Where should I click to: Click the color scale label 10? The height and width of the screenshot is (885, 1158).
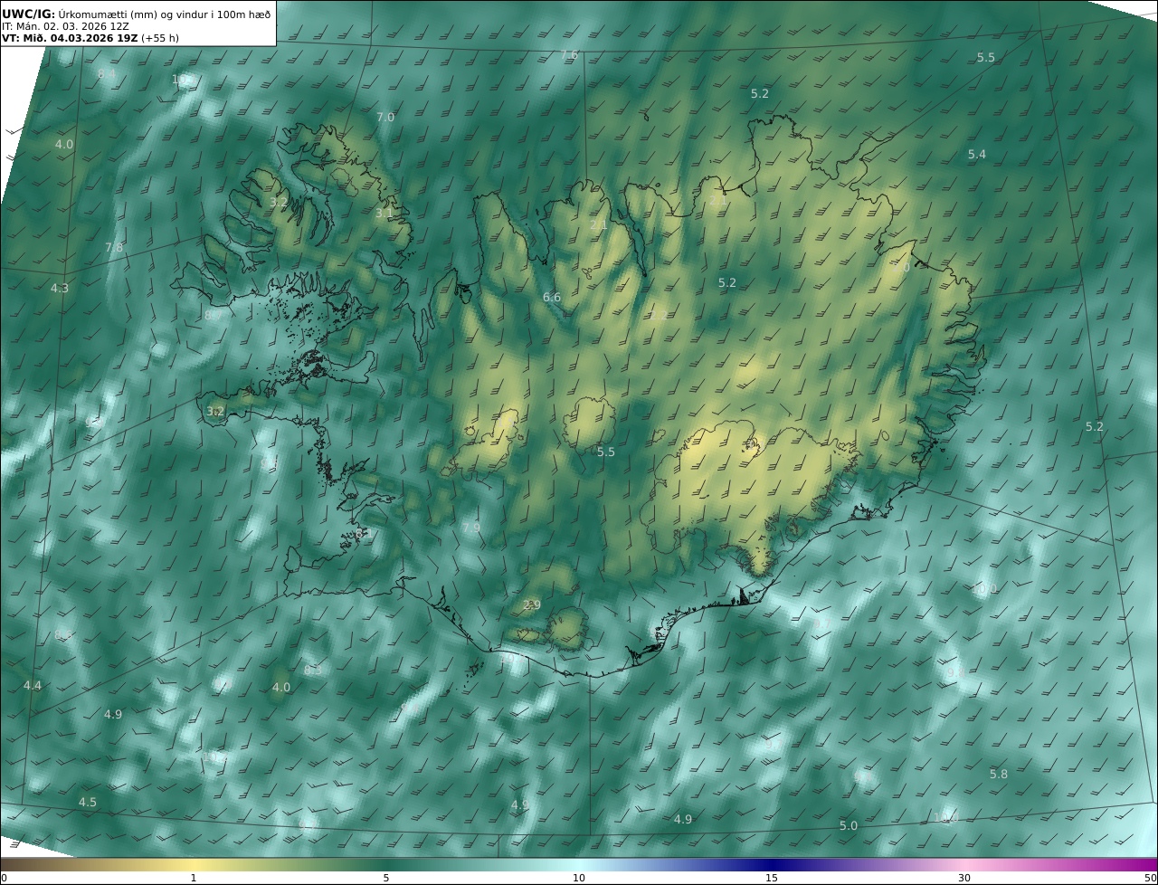coord(579,879)
